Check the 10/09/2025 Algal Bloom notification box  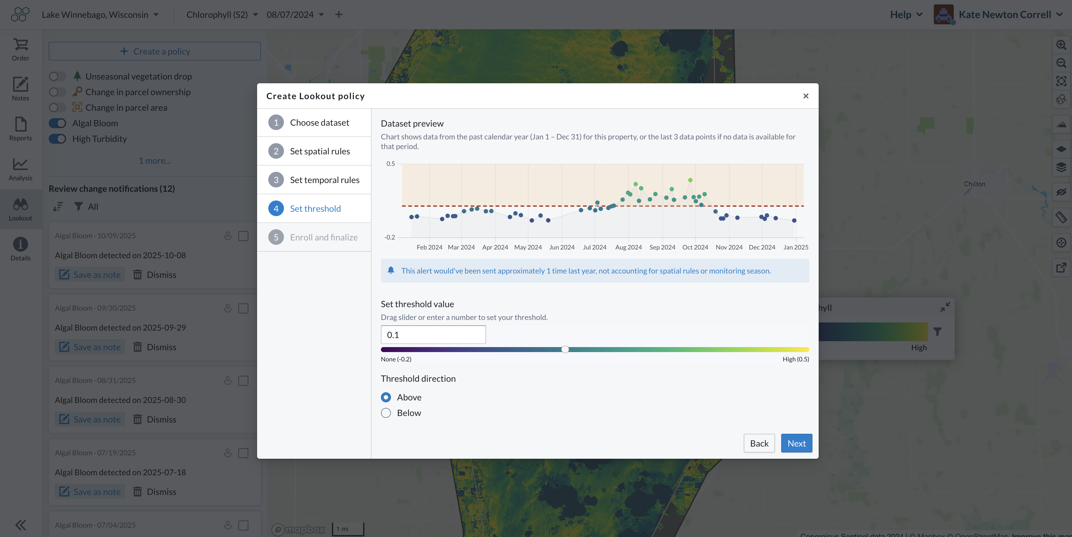tap(243, 236)
